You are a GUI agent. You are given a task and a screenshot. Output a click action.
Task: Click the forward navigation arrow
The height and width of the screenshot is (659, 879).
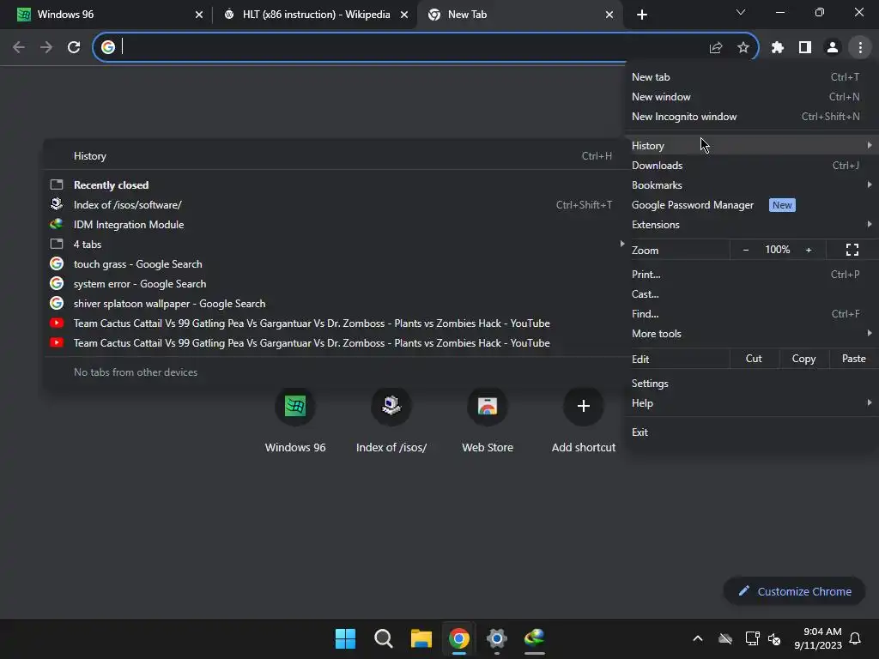tap(46, 47)
